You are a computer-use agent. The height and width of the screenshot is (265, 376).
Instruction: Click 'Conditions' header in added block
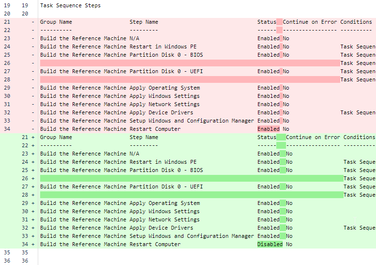(359, 137)
